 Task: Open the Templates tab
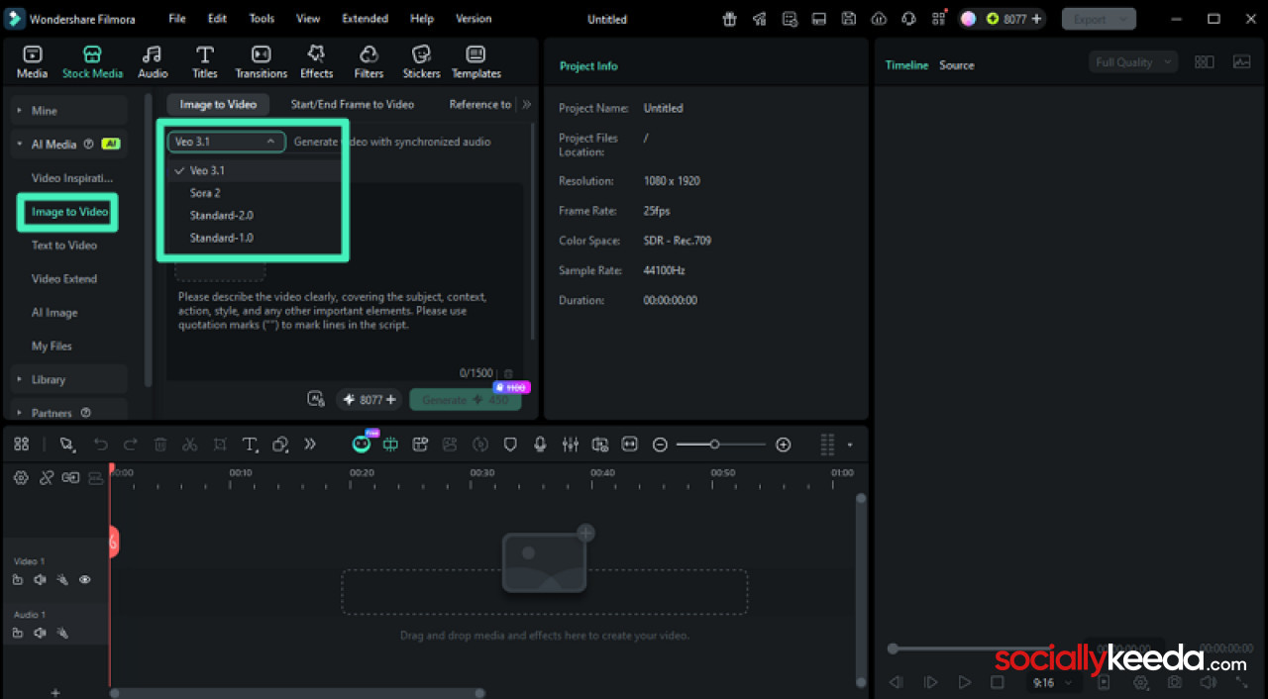pyautogui.click(x=475, y=61)
